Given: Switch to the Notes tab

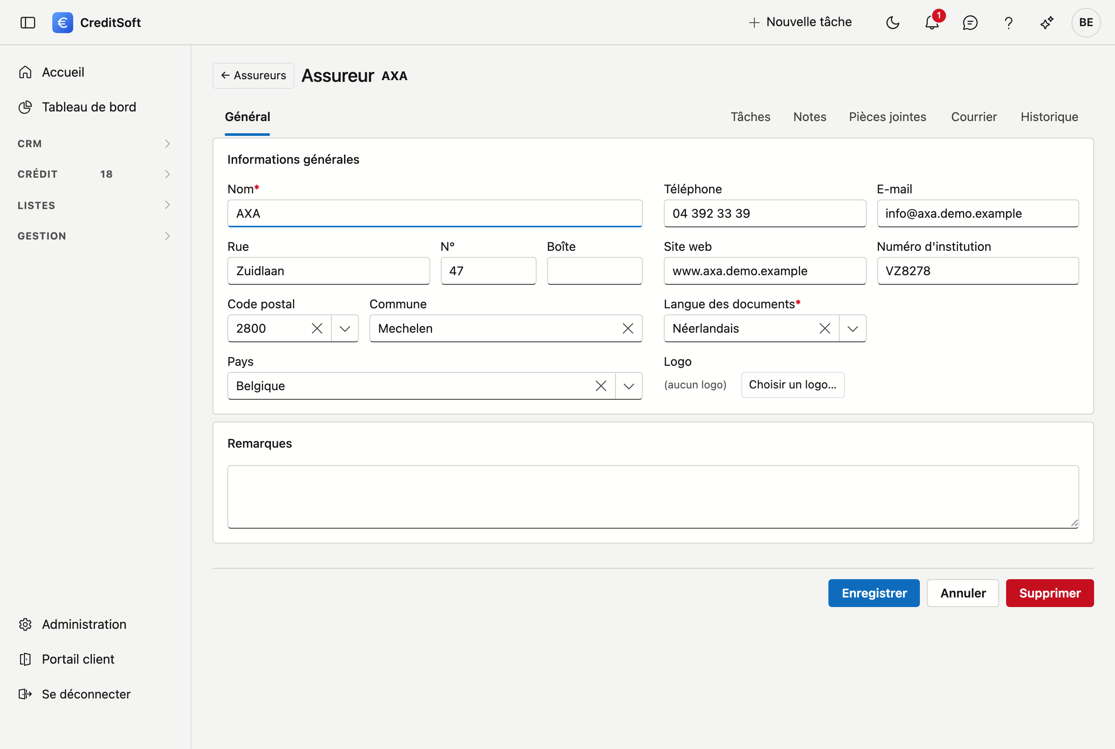Looking at the screenshot, I should click(x=810, y=117).
